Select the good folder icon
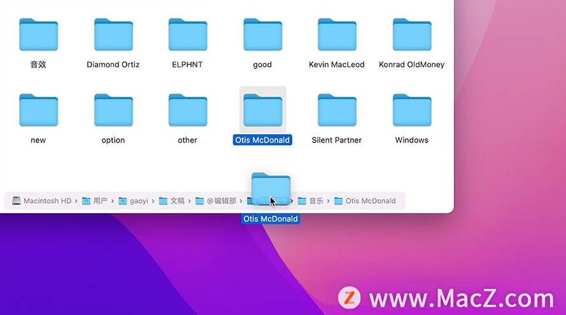566x315 pixels. [x=262, y=34]
